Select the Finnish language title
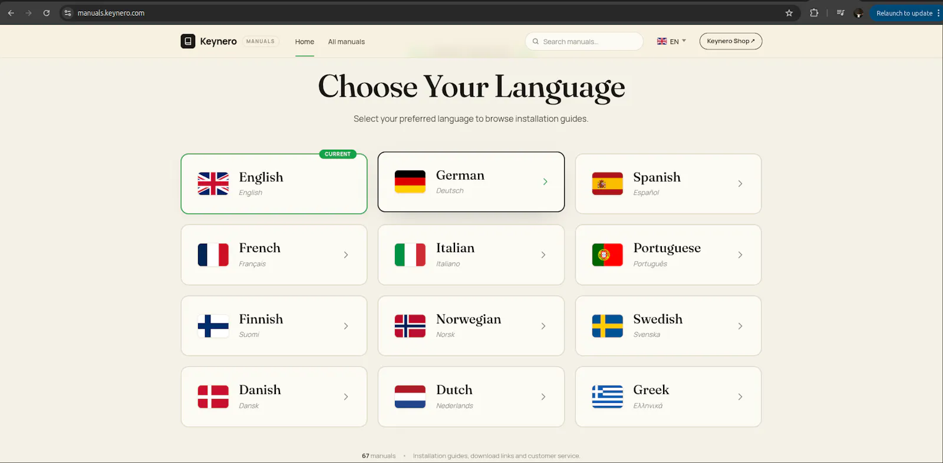943x463 pixels. [261, 319]
